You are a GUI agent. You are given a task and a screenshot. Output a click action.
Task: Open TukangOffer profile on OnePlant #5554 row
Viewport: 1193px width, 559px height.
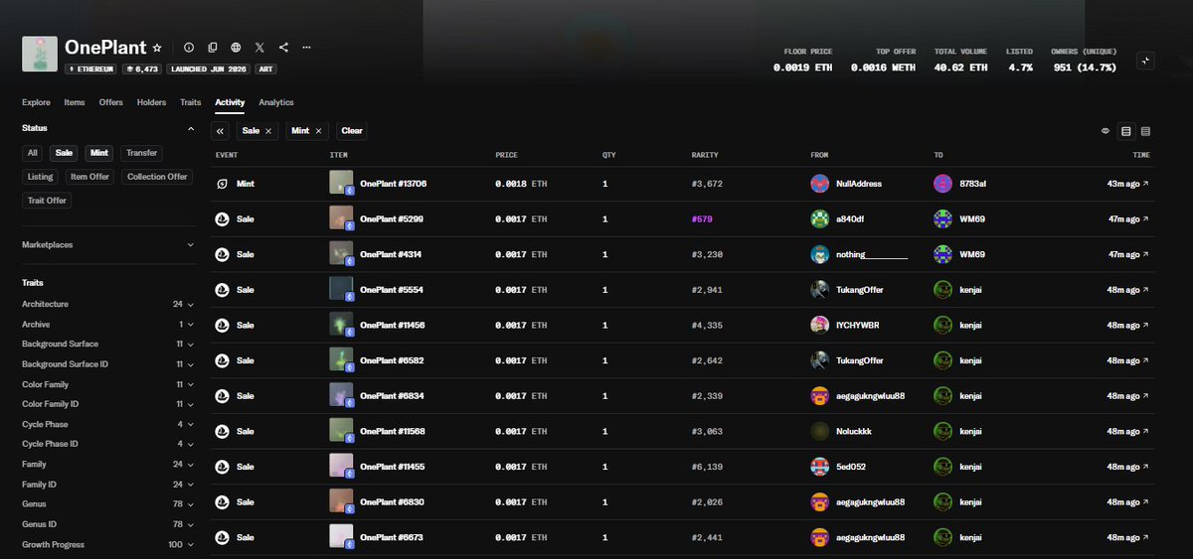[x=859, y=290]
